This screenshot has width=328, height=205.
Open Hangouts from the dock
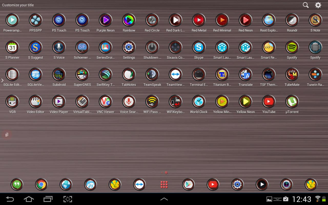(x=17, y=184)
